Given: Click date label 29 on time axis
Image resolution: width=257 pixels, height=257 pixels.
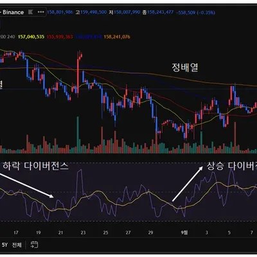Looking at the screenshot, I should [150, 233].
